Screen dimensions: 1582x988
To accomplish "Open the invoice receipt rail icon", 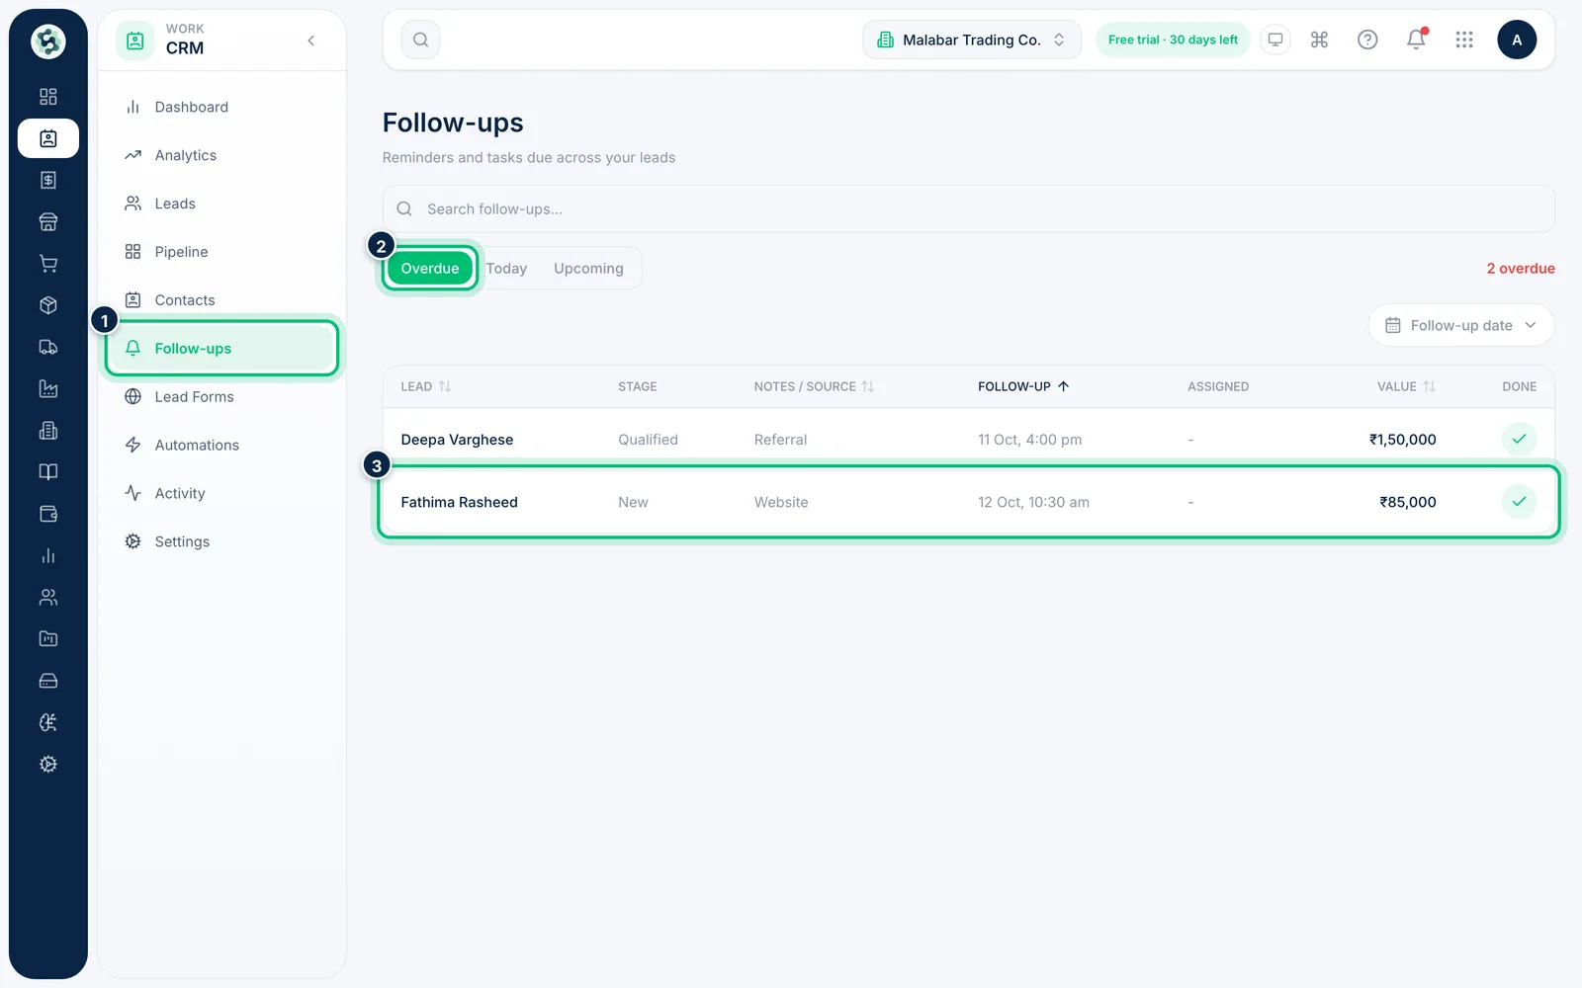I will pyautogui.click(x=47, y=180).
